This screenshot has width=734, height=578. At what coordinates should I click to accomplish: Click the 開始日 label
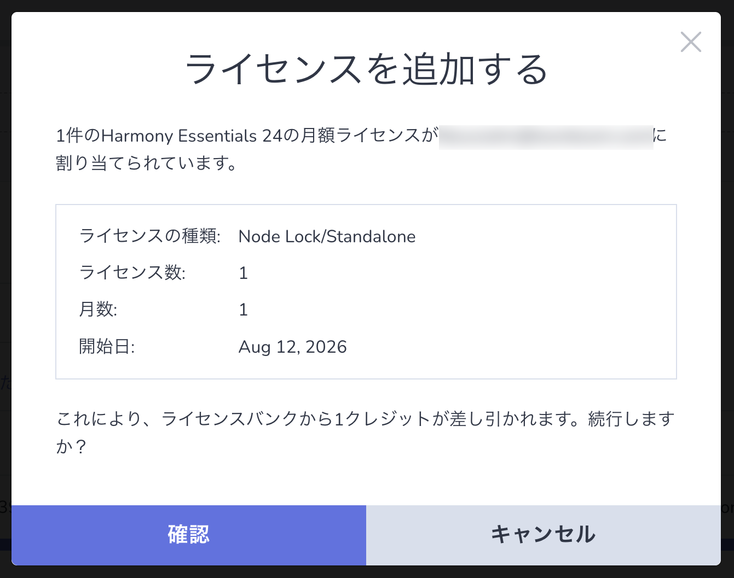coord(107,347)
